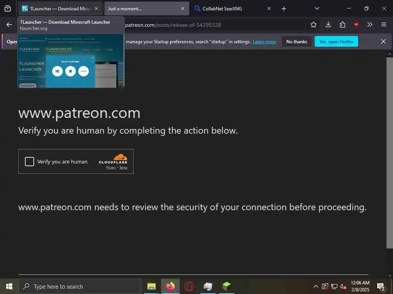Viewport: 393px width, 294px height.
Task: Open the Minecraft grass block taskbar icon
Action: coord(227,286)
